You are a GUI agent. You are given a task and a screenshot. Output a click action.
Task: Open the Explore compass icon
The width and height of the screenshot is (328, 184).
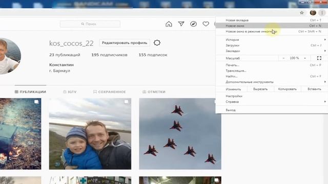(193, 24)
